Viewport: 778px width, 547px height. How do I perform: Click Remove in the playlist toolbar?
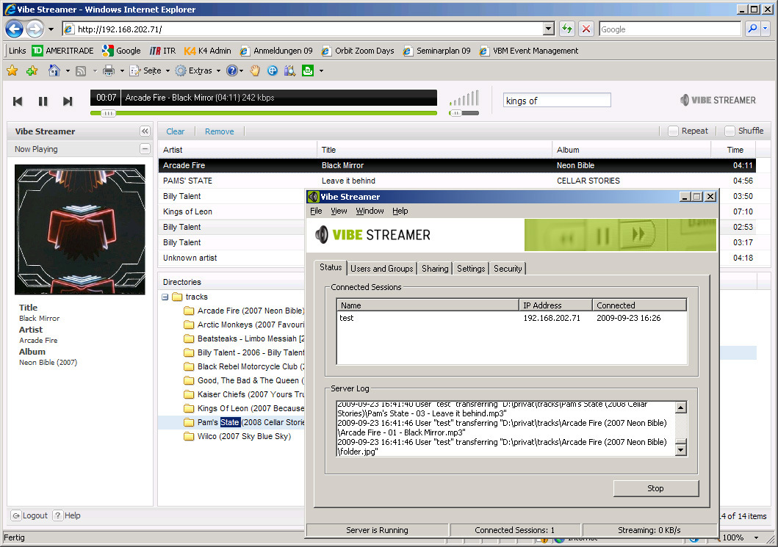(x=220, y=131)
